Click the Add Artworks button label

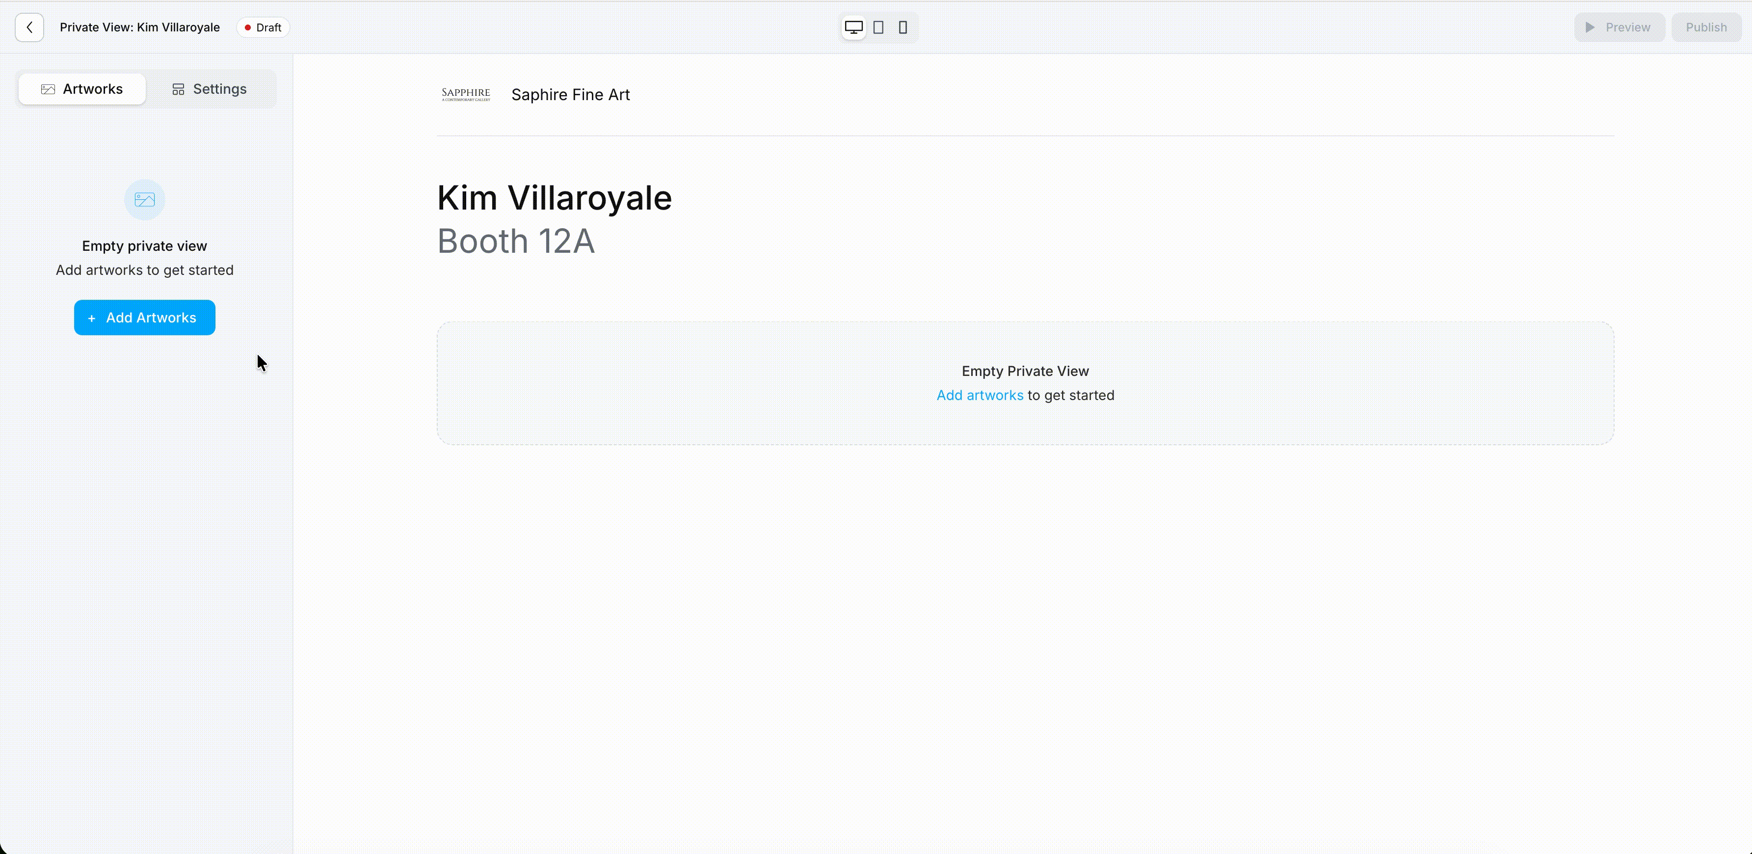coord(151,318)
